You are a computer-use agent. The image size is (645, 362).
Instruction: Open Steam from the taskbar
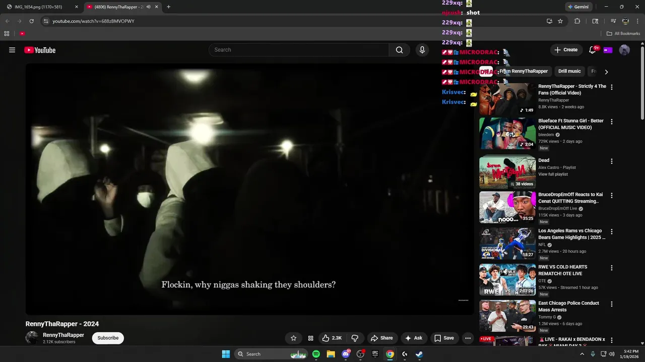click(x=419, y=354)
